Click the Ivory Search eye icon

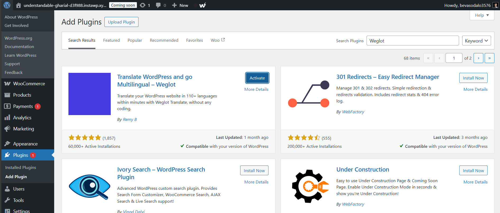click(90, 187)
